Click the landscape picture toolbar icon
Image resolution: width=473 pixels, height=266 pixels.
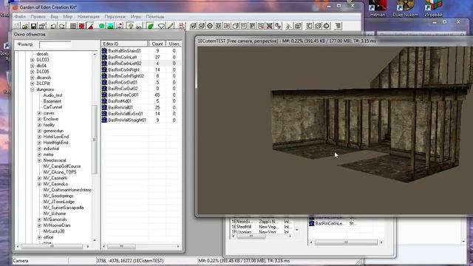coord(110,26)
